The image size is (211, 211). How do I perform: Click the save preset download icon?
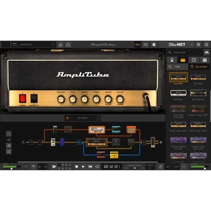click(x=60, y=45)
